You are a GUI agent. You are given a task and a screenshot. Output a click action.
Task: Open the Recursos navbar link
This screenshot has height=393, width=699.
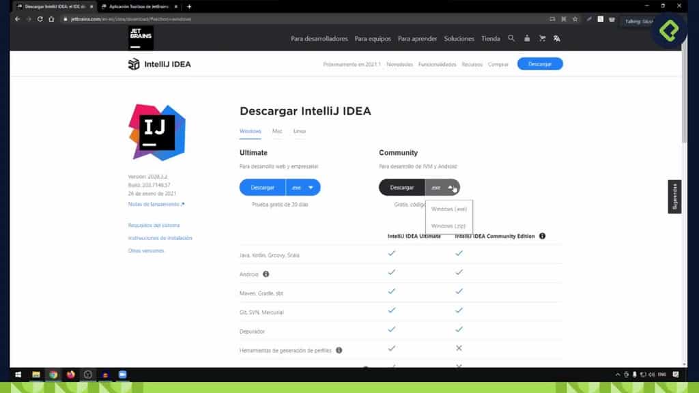coord(472,65)
